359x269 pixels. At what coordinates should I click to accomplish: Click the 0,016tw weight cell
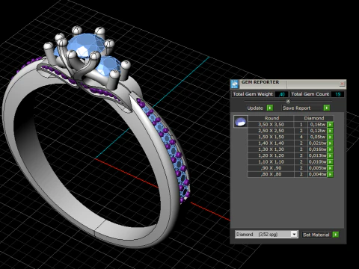tap(318, 149)
